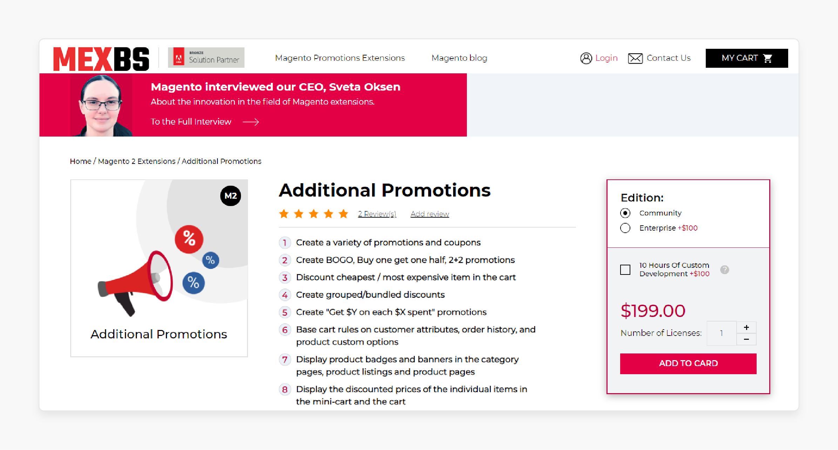Click feature 'Display product badges and banners'
This screenshot has width=838, height=450.
tap(407, 365)
